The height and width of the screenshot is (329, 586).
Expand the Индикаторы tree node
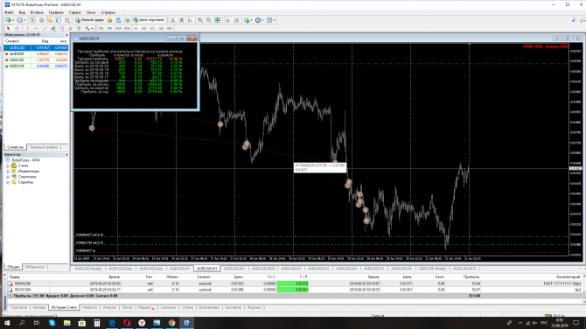[8, 171]
